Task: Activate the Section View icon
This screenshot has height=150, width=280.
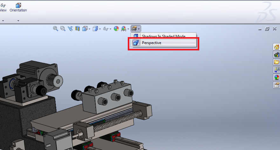Action: (77, 29)
